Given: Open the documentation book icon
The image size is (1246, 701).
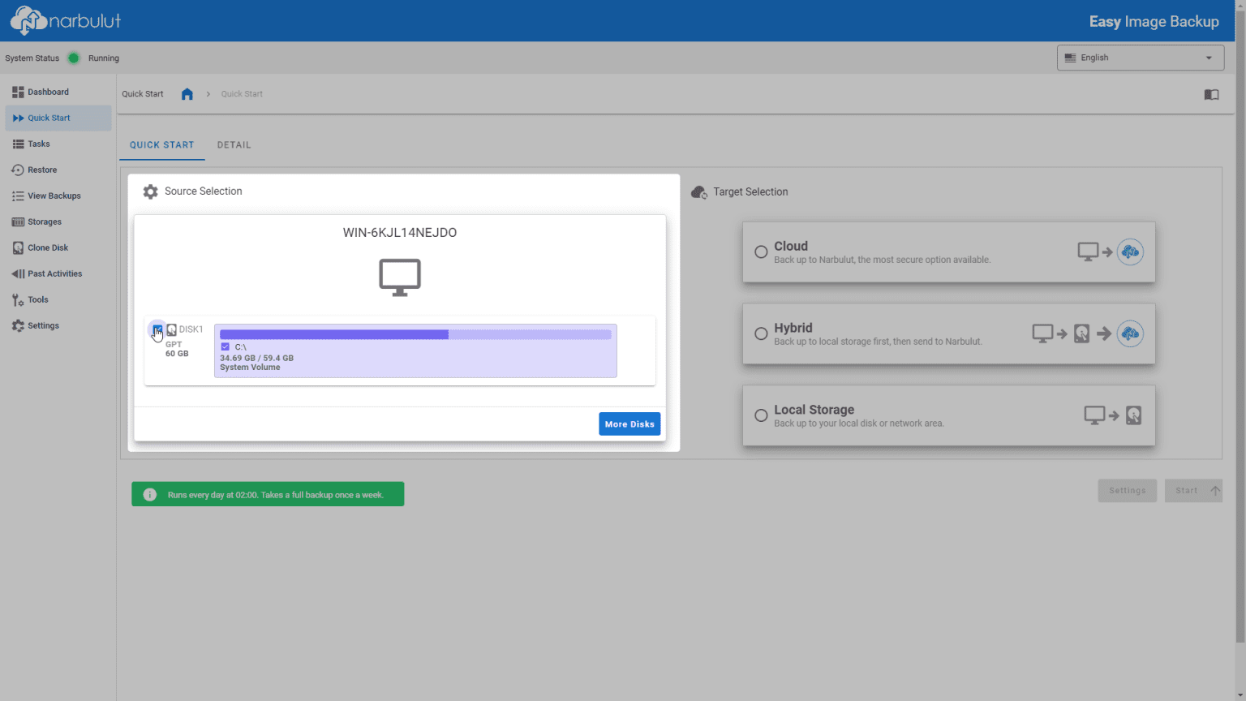Looking at the screenshot, I should click(x=1211, y=95).
